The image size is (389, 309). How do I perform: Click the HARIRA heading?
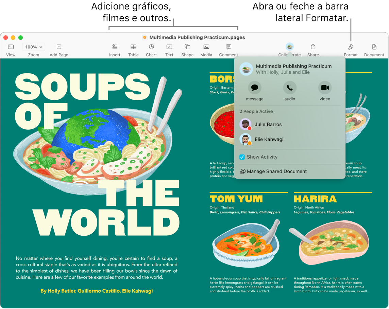(315, 199)
